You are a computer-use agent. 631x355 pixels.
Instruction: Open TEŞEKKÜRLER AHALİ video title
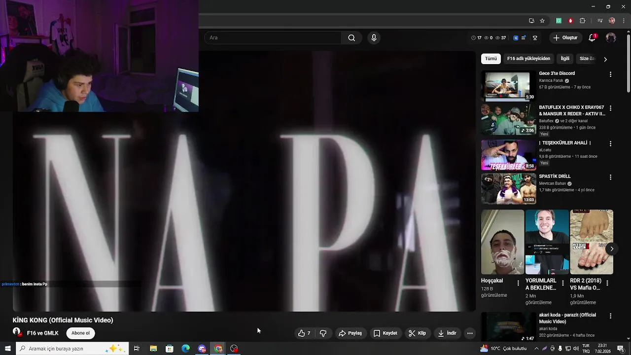click(565, 143)
